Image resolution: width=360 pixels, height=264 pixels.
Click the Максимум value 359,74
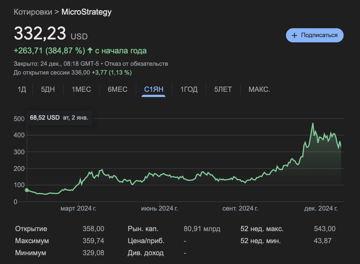coord(93,241)
